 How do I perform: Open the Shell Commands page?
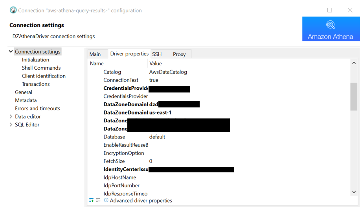pos(41,68)
